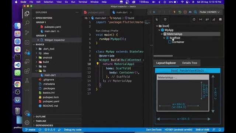
Task: Open Chrome from the Dock
Action: [17, 84]
